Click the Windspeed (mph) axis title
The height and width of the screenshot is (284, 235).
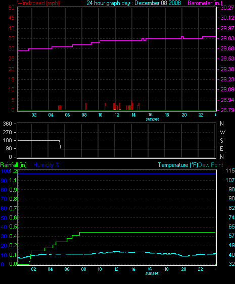click(x=38, y=3)
